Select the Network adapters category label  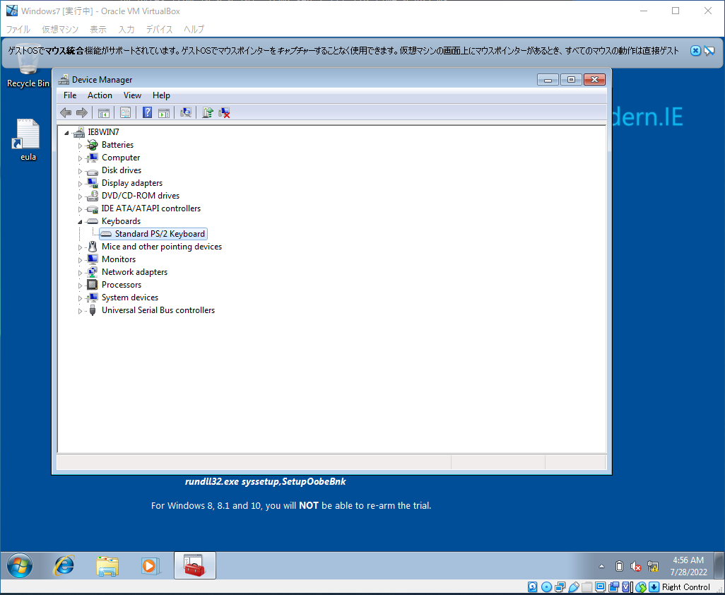134,272
